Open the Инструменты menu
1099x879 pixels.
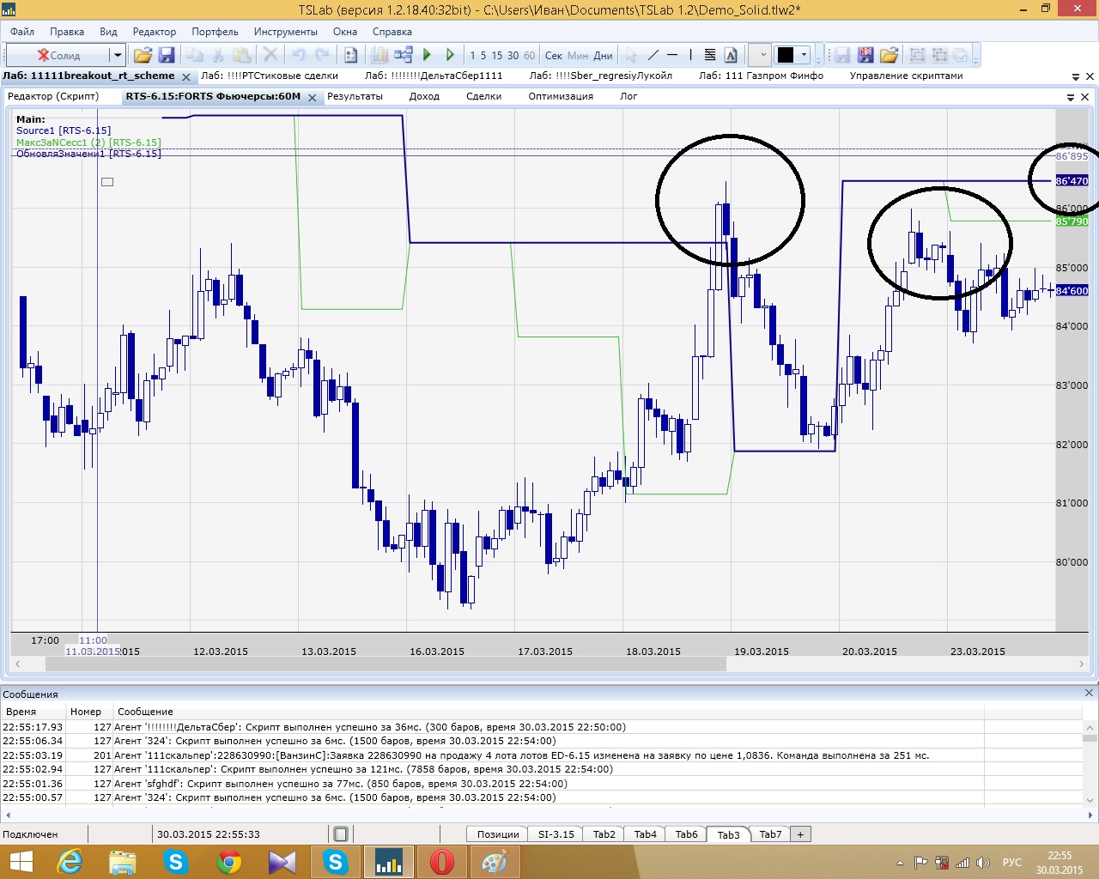coord(286,32)
